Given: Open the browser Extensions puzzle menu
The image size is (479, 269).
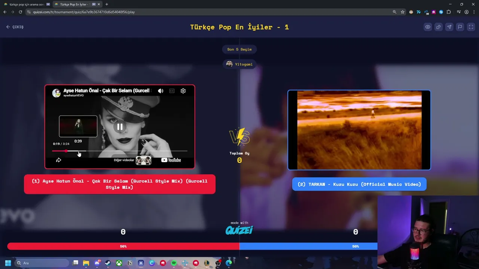Looking at the screenshot, I should pos(449,12).
